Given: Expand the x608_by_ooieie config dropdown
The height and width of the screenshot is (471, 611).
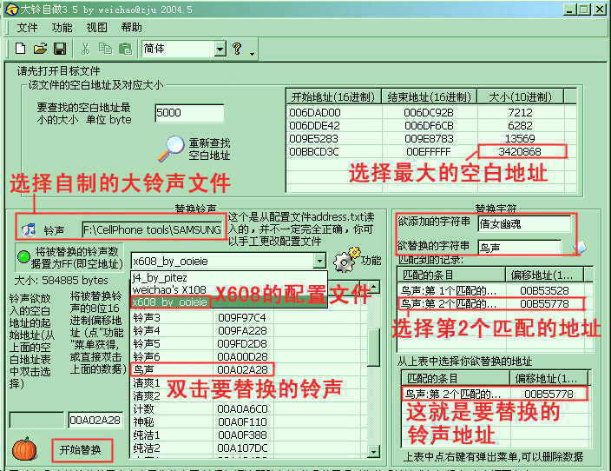Looking at the screenshot, I should 319,261.
